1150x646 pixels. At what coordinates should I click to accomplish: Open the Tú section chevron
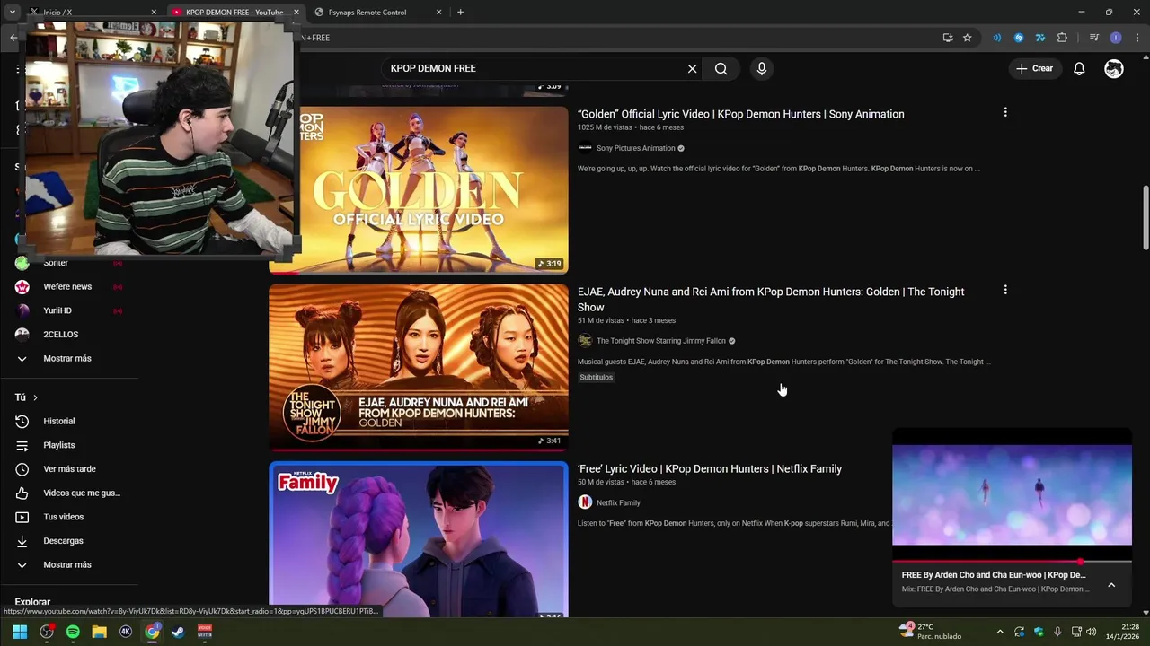point(35,397)
